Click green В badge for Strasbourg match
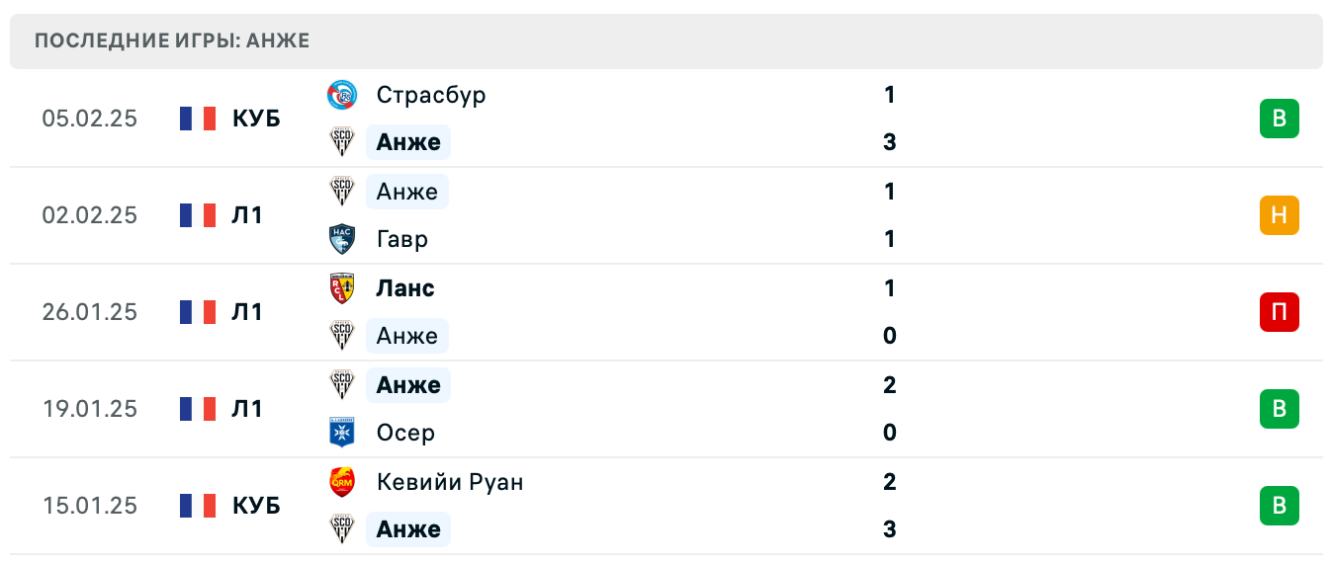1331x563 pixels. (x=1279, y=119)
